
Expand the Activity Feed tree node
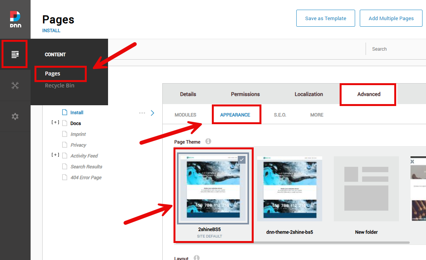pyautogui.click(x=55, y=156)
